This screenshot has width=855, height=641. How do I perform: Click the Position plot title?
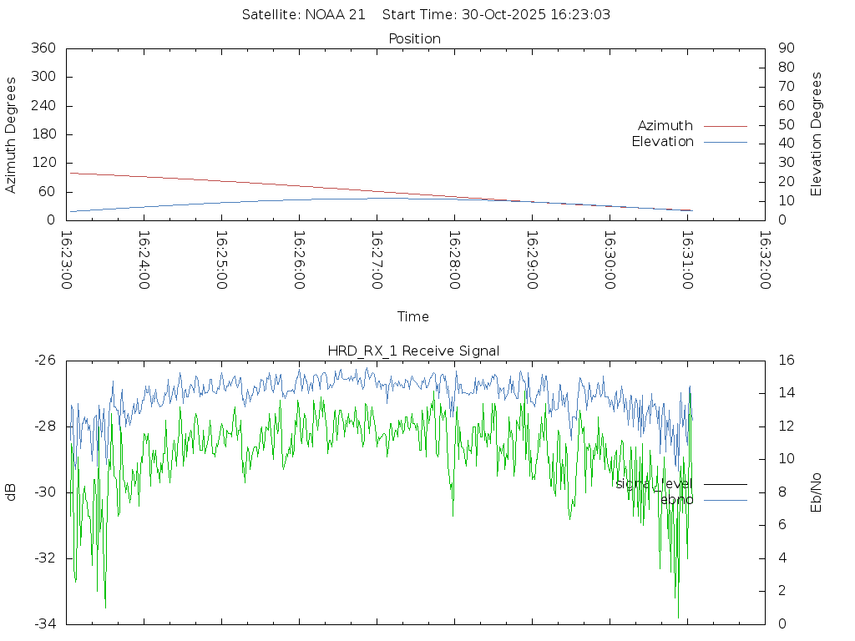tap(415, 38)
